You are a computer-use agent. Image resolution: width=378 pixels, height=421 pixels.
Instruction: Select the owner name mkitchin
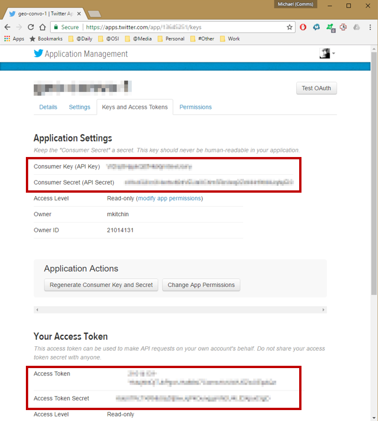pos(118,215)
